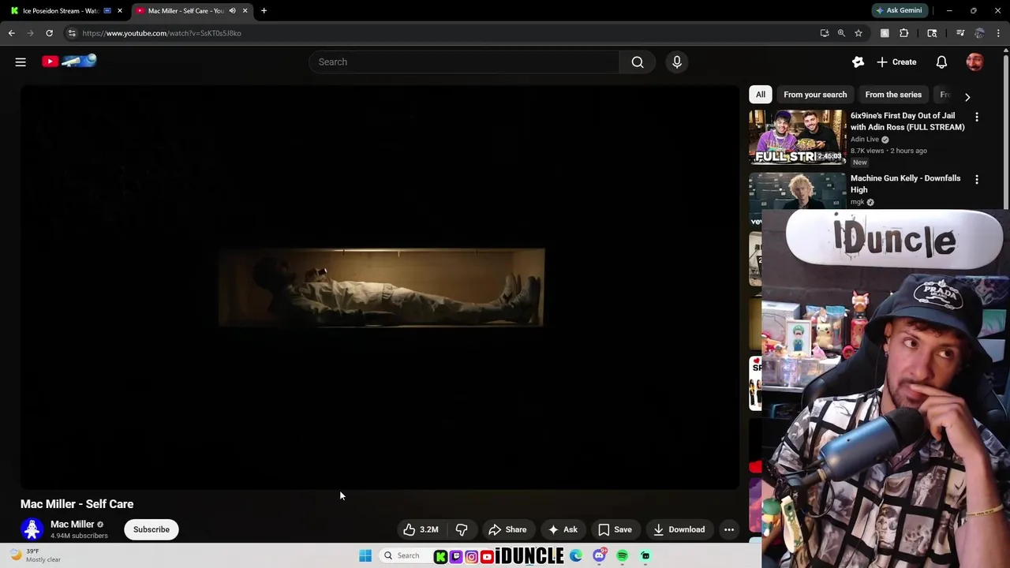Open the Chrome profile avatar

pos(979,33)
